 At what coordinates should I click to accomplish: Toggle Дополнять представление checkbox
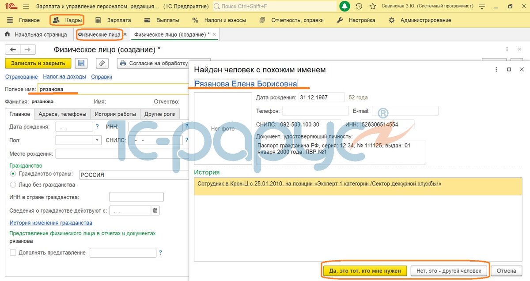[13, 252]
